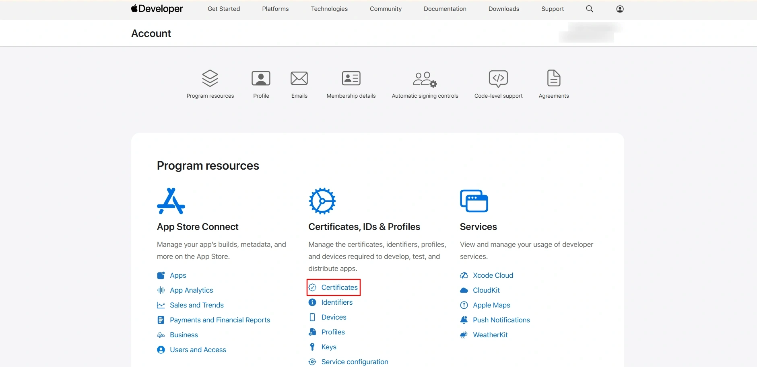Open the search magnifier icon
This screenshot has width=757, height=367.
tap(590, 9)
